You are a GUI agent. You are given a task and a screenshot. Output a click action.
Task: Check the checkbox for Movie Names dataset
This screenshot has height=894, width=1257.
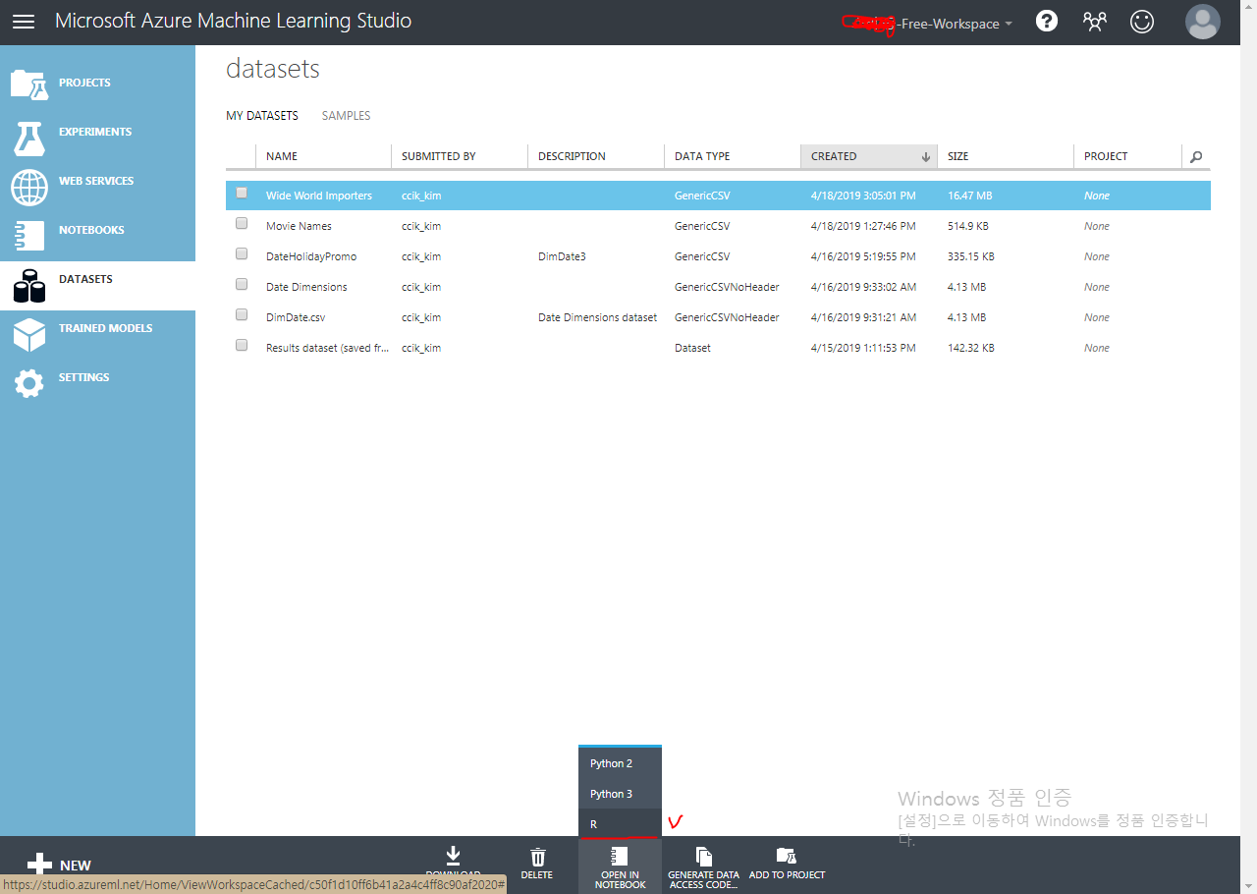pyautogui.click(x=242, y=223)
